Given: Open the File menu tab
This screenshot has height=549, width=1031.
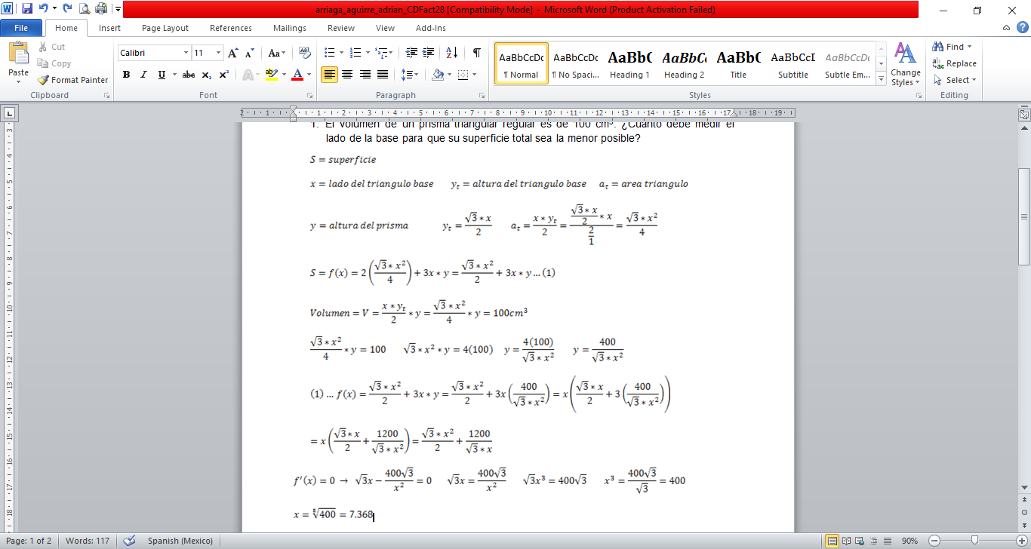Looking at the screenshot, I should tap(21, 28).
